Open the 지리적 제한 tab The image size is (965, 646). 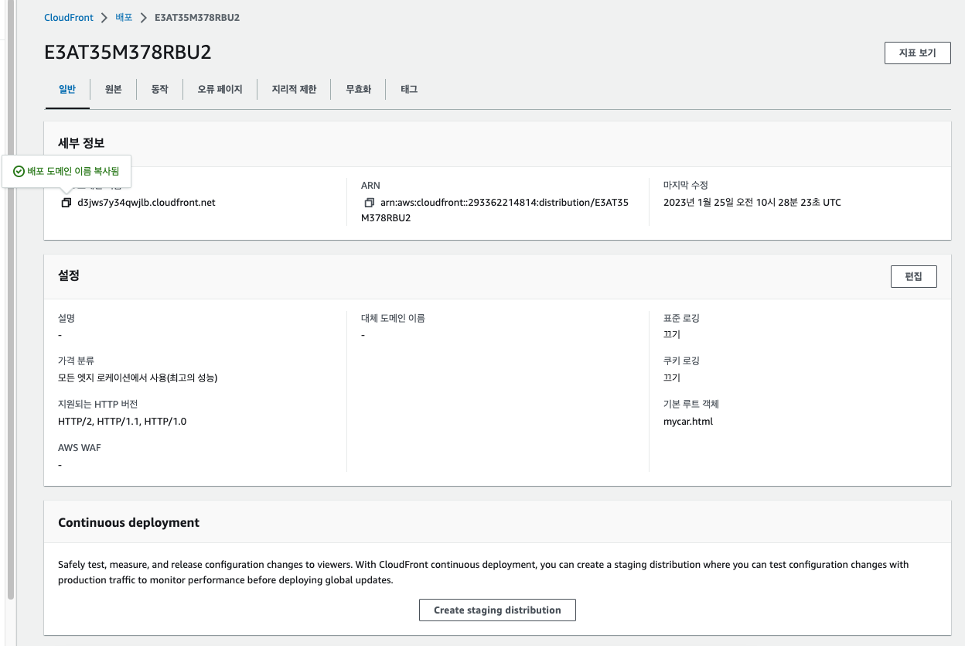(x=294, y=90)
